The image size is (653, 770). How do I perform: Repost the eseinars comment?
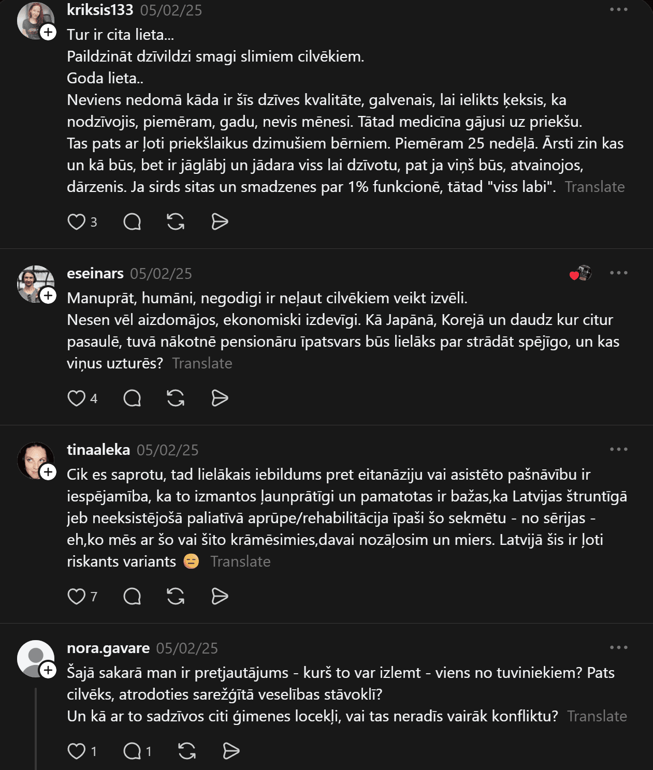[x=176, y=398]
